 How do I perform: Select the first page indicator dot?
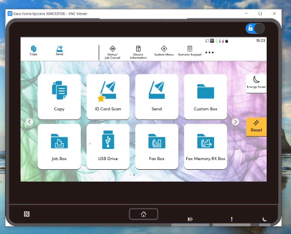click(x=131, y=175)
